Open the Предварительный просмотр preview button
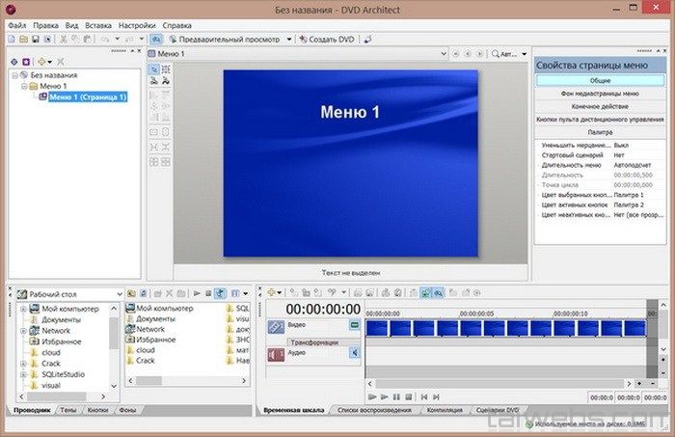Viewport: 675px width, 437px height. (224, 39)
